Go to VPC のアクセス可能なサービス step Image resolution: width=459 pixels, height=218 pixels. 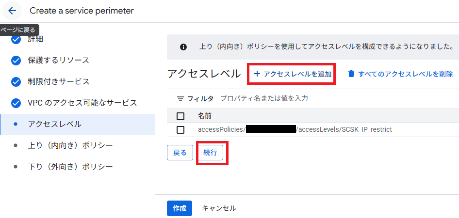82,103
